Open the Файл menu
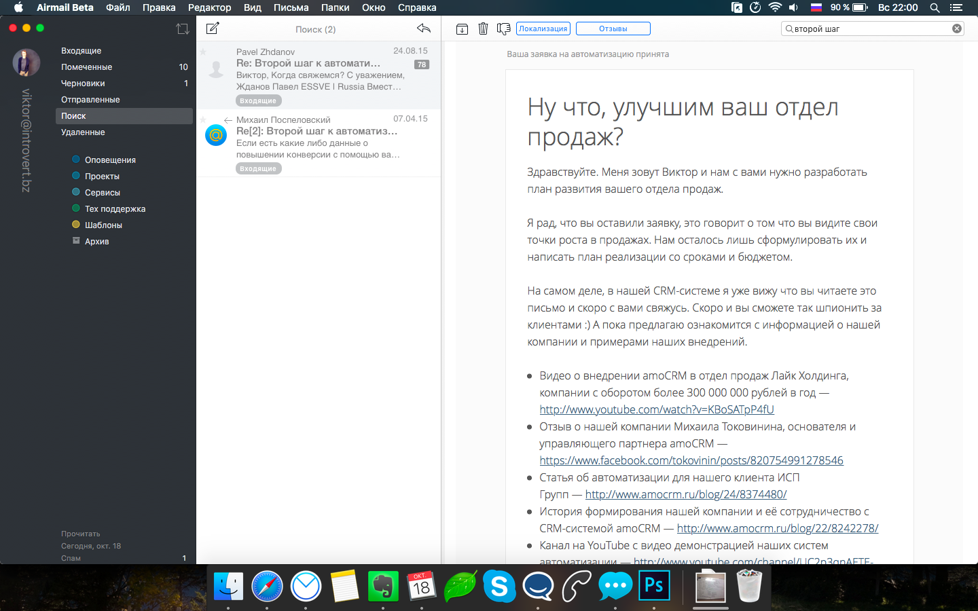The height and width of the screenshot is (611, 978). click(118, 7)
